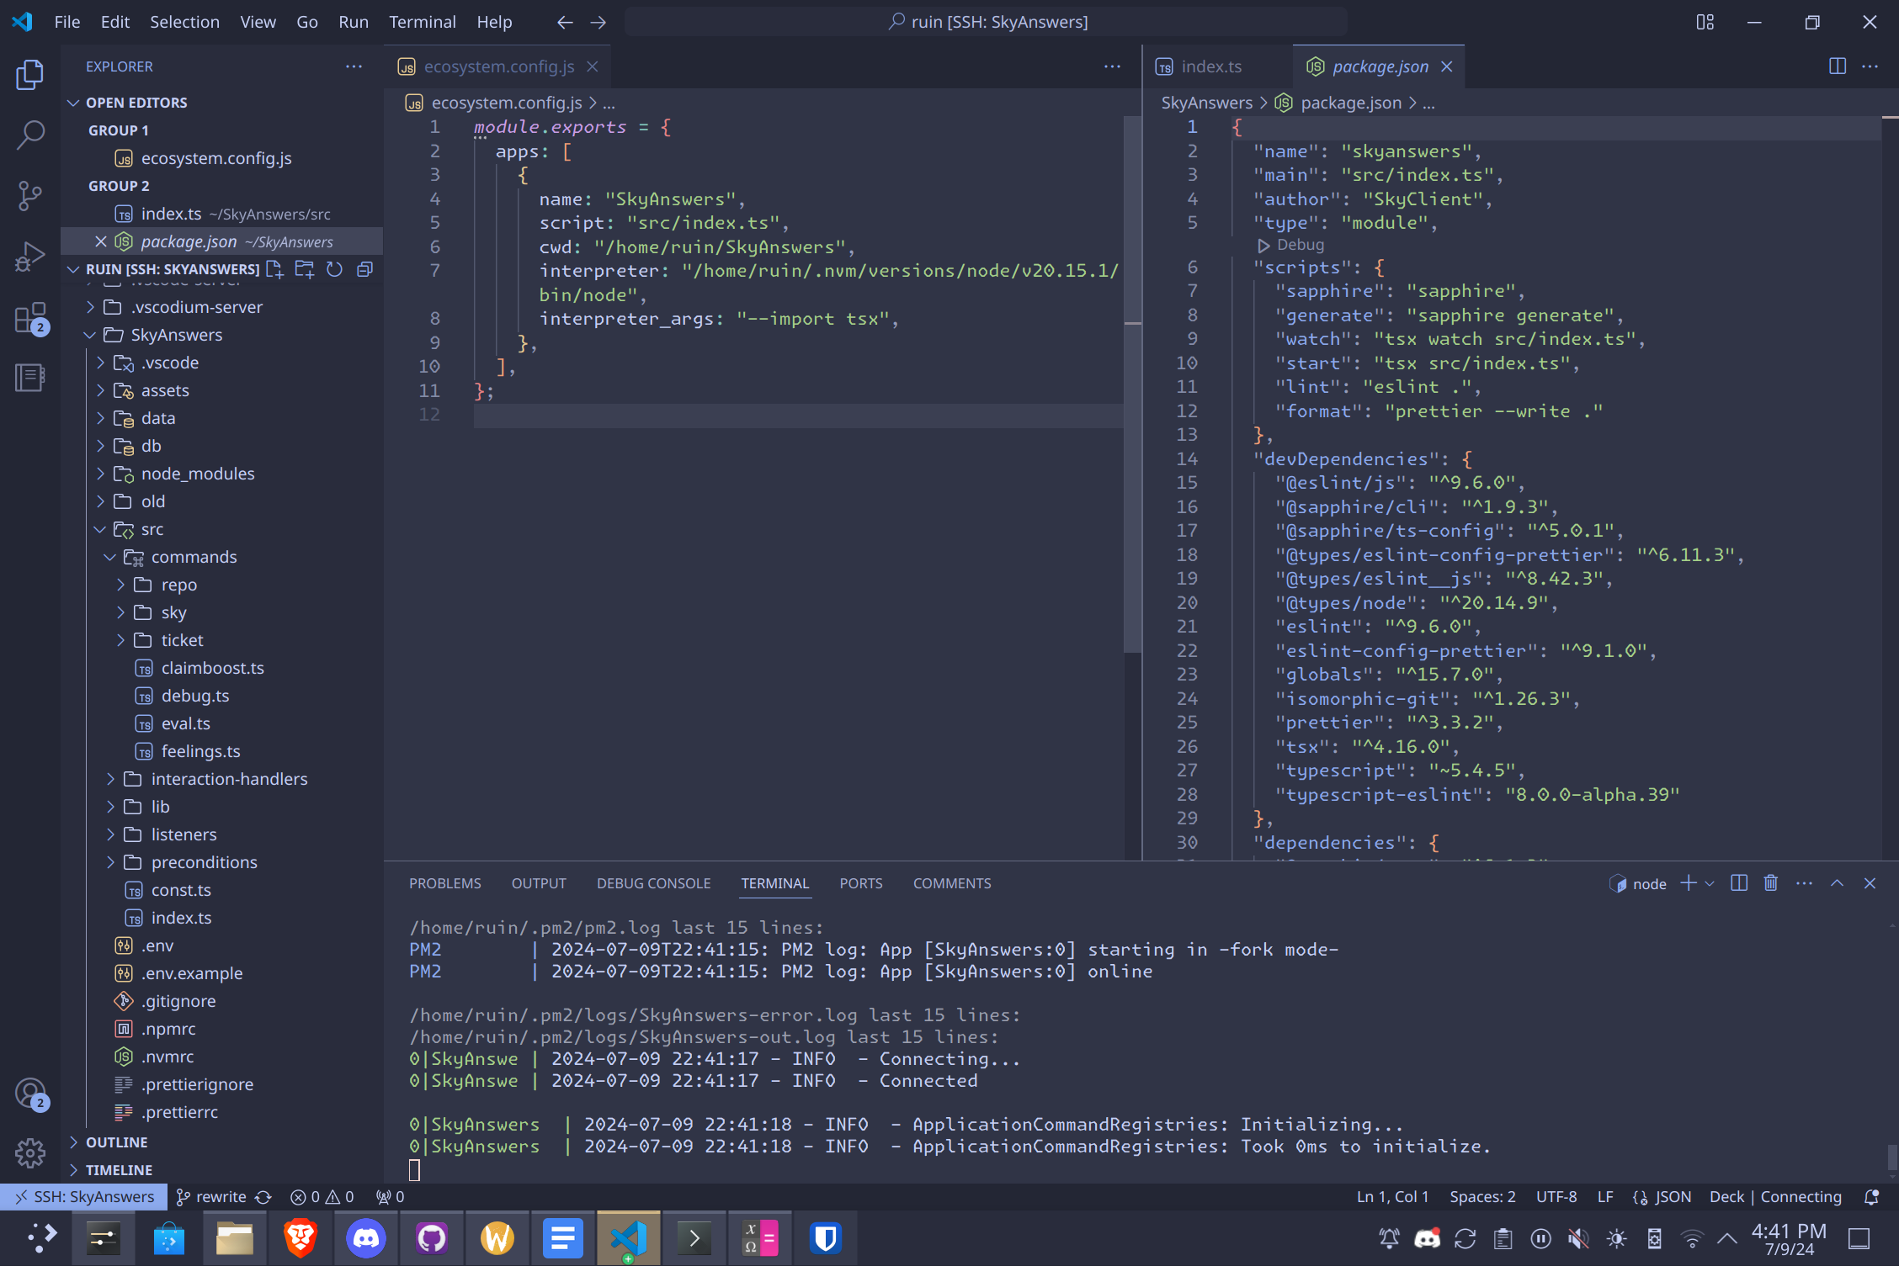
Task: Open Accounts menu in activity bar
Action: click(x=30, y=1093)
